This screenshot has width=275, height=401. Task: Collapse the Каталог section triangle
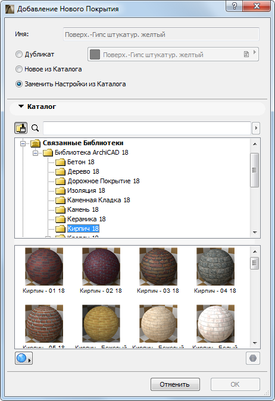(21, 106)
